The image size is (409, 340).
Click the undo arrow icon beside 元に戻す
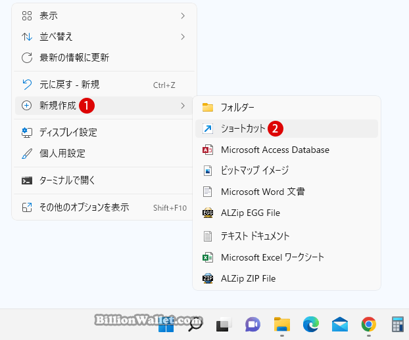coord(27,85)
